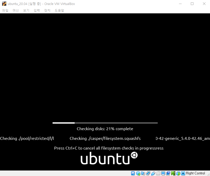The height and width of the screenshot is (176, 210).
Task: Open the 입력 menu
Action: click(x=37, y=10)
